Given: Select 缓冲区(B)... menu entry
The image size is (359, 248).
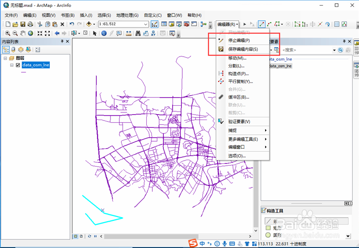Looking at the screenshot, I should pos(243,97).
